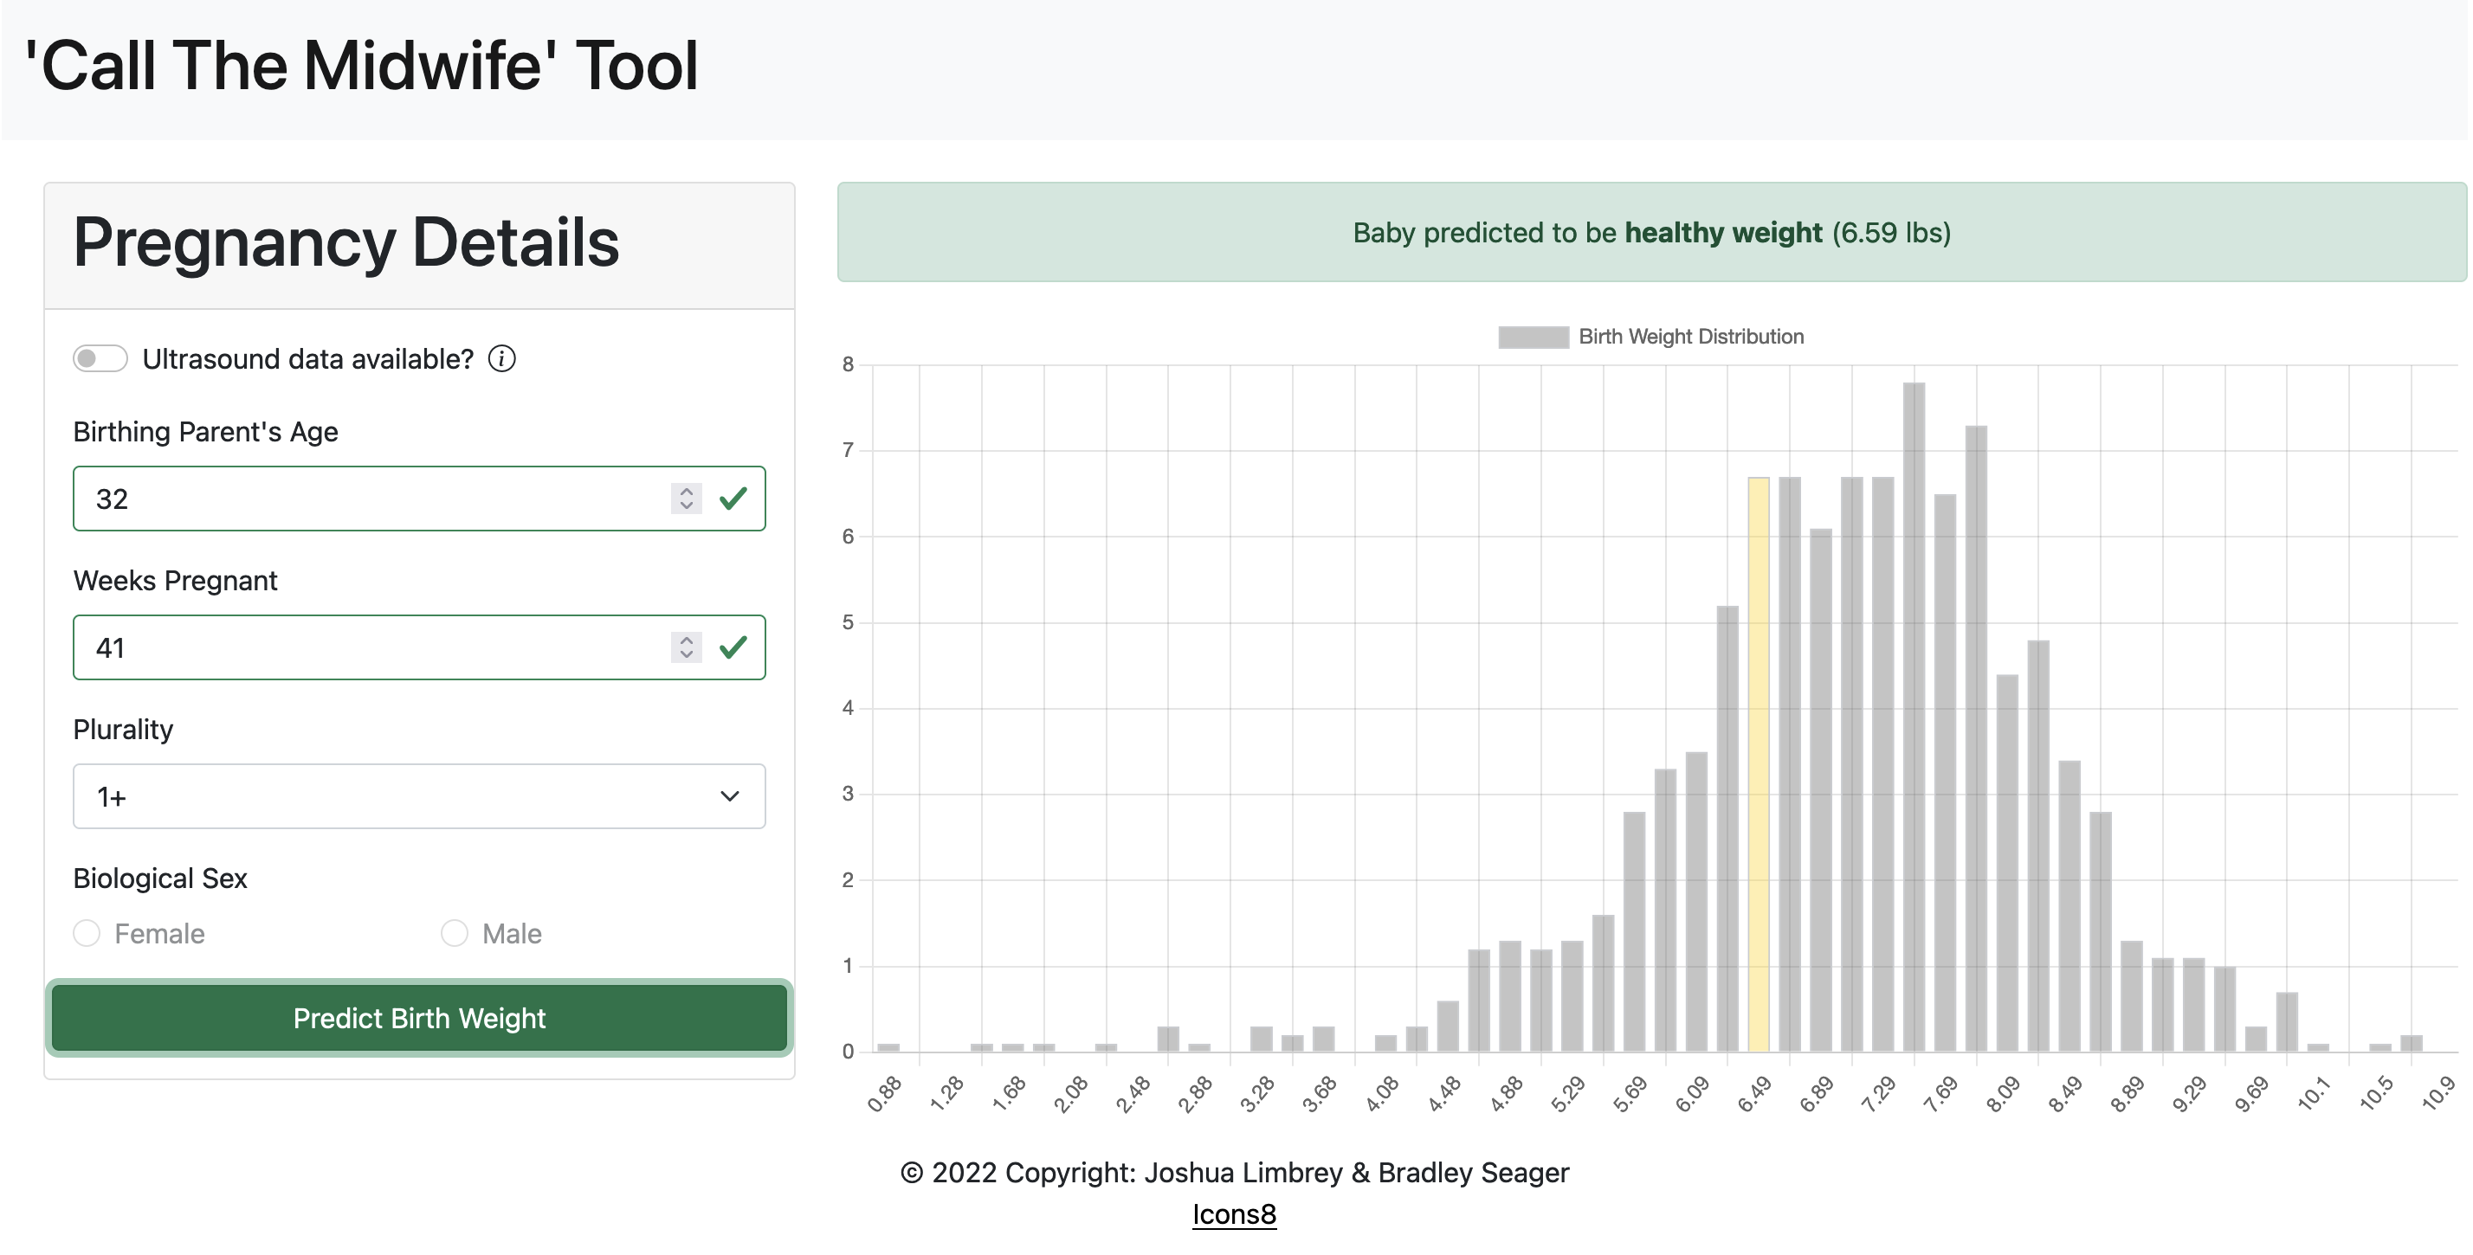
Task: Click the healthy weight prediction banner
Action: [x=1651, y=232]
